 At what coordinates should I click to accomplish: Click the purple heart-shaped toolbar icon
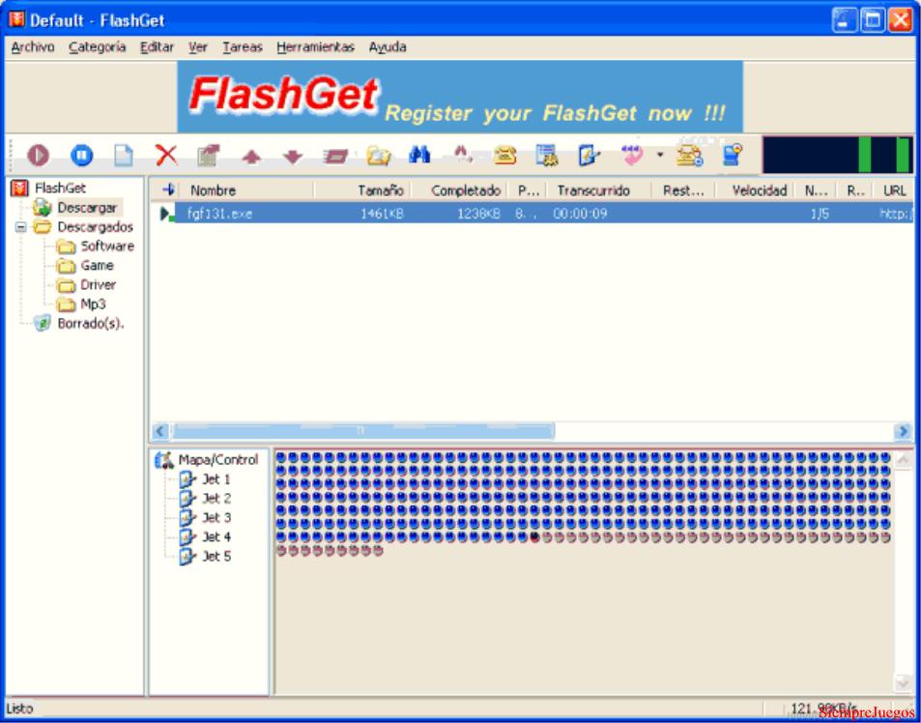click(632, 156)
